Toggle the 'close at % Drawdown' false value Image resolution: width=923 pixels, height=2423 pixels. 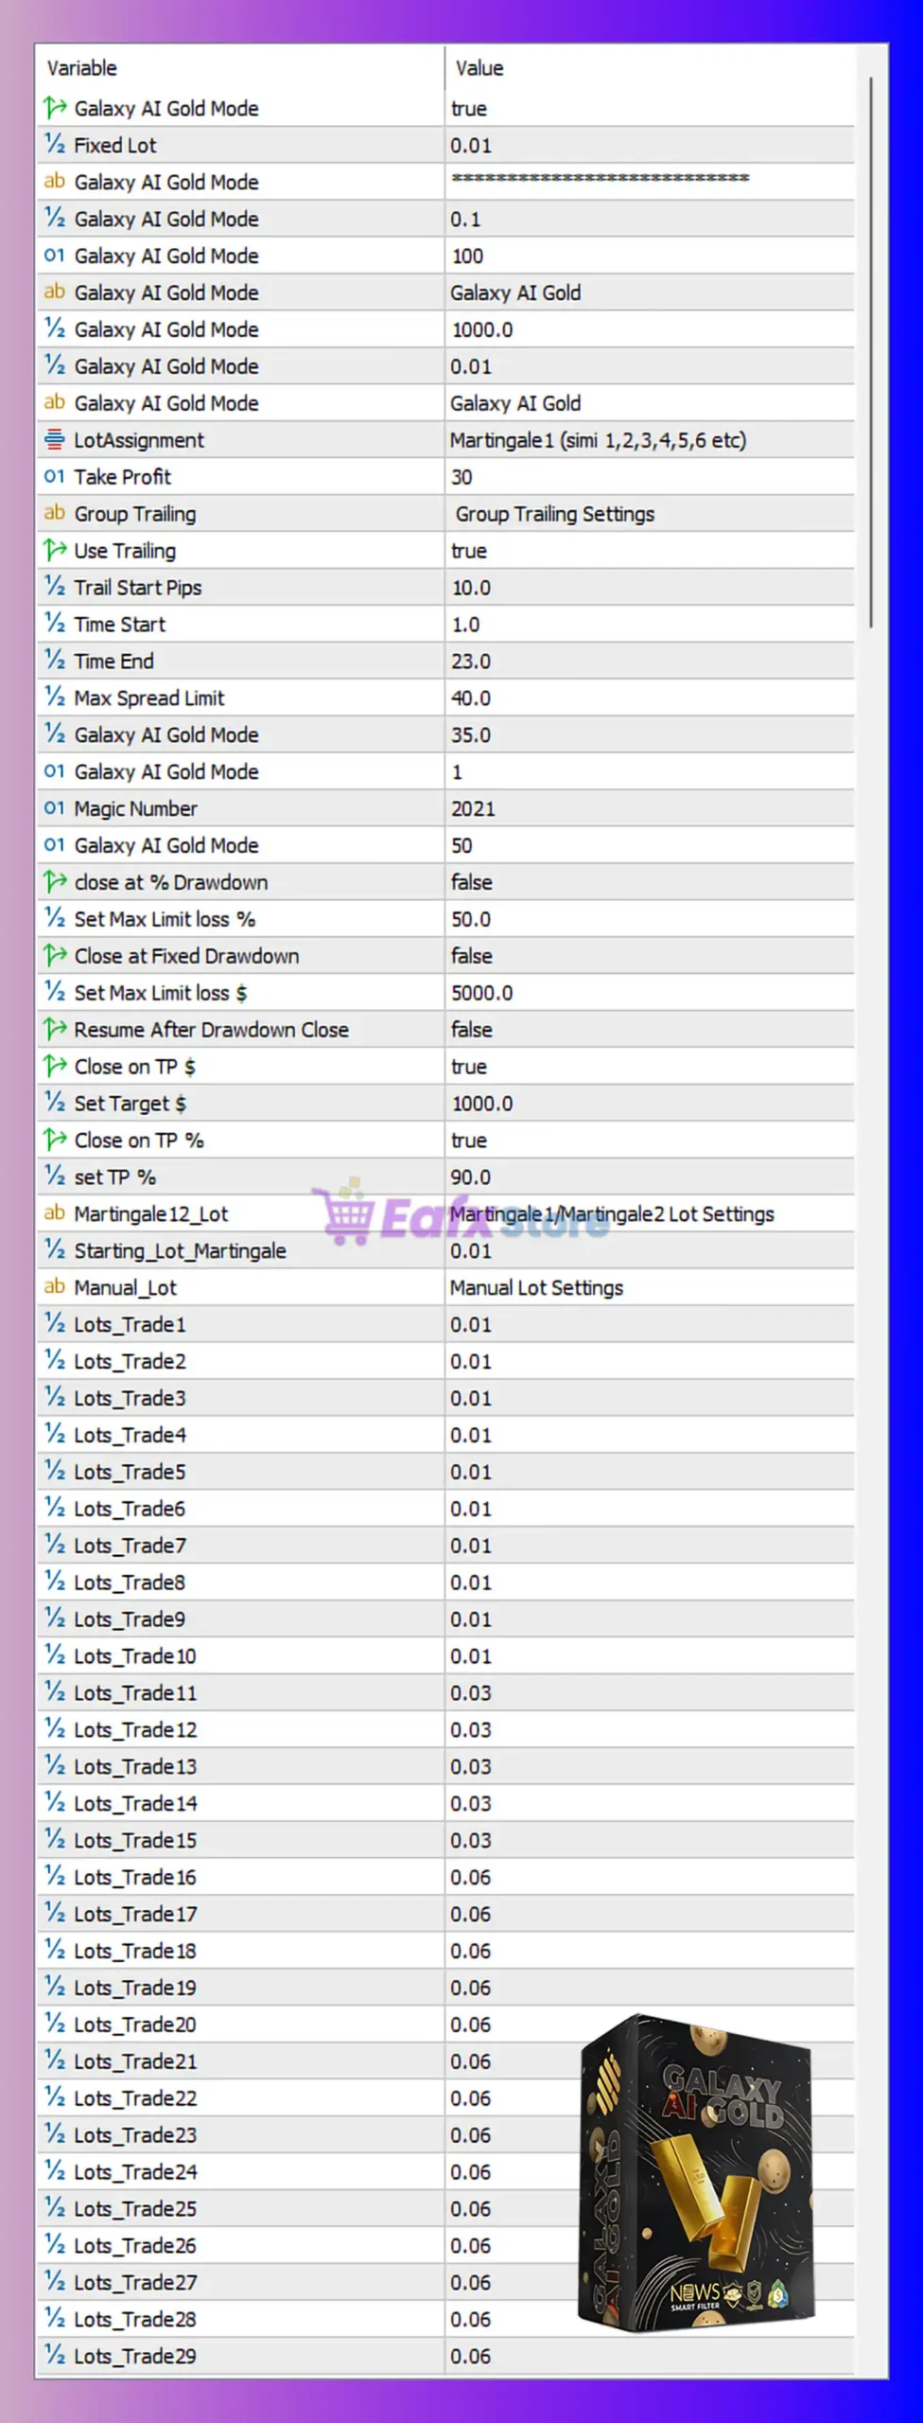(x=471, y=882)
